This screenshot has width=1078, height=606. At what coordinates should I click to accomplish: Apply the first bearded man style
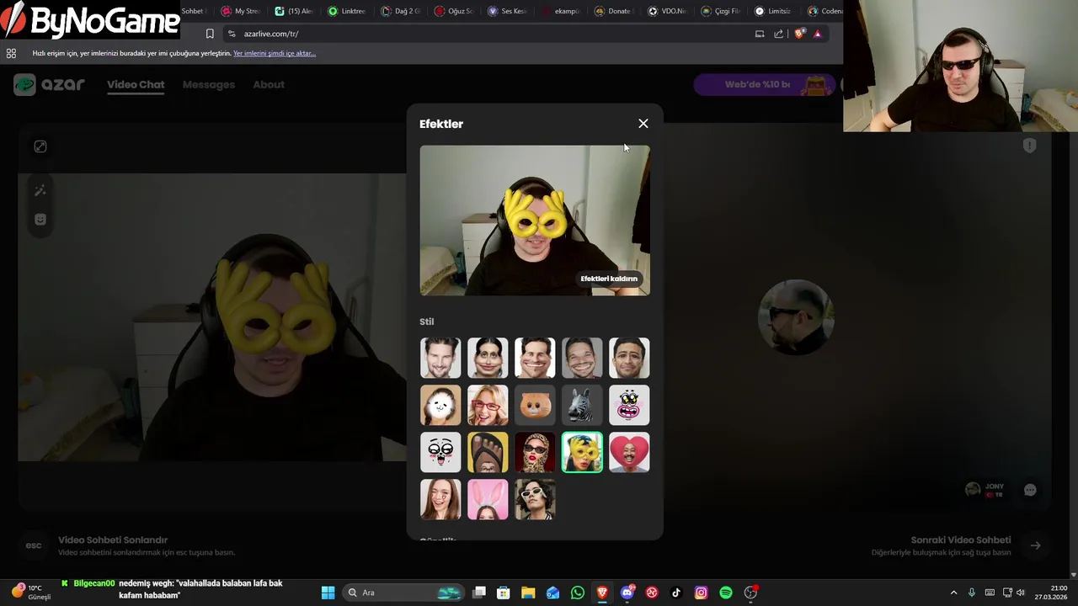(x=440, y=359)
